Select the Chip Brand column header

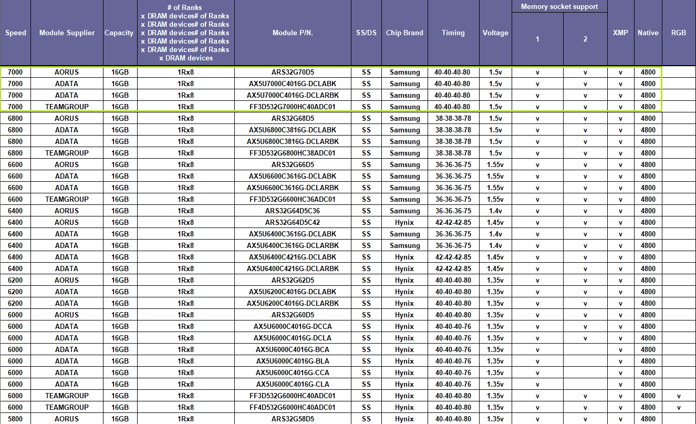[404, 33]
